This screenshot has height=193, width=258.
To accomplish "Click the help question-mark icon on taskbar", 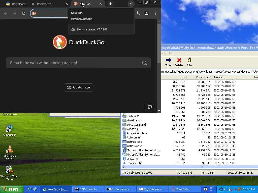I will coord(206,189).
